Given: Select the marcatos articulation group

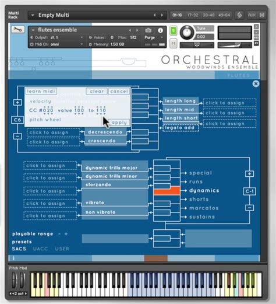Looking at the screenshot, I should click(x=204, y=208).
